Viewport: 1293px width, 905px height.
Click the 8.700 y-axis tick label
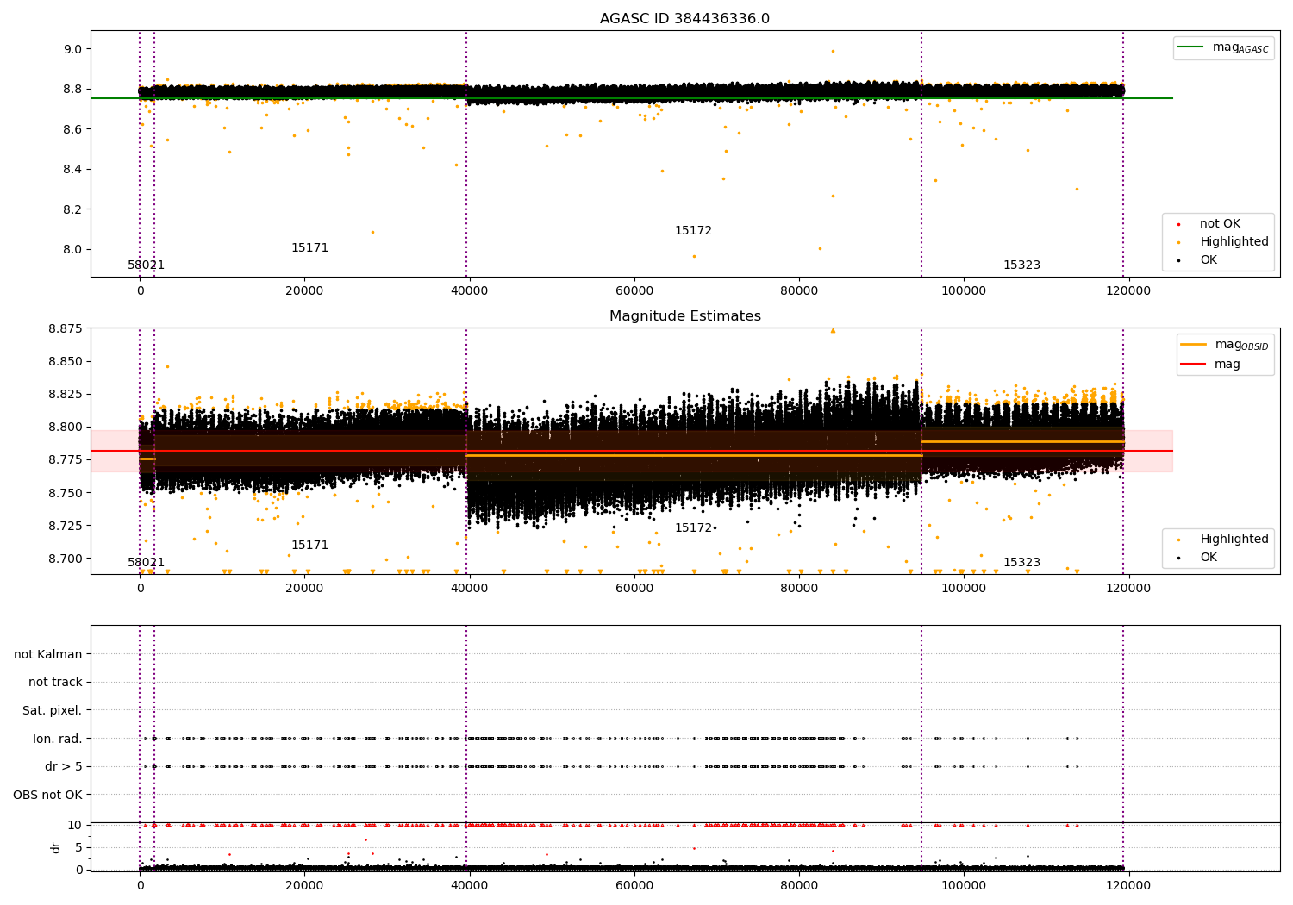coord(66,559)
